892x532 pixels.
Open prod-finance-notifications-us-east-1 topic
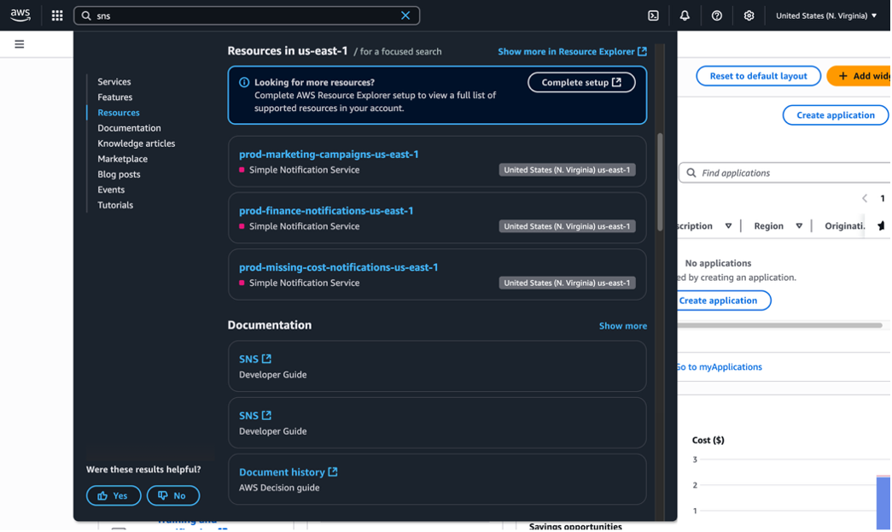coord(326,210)
